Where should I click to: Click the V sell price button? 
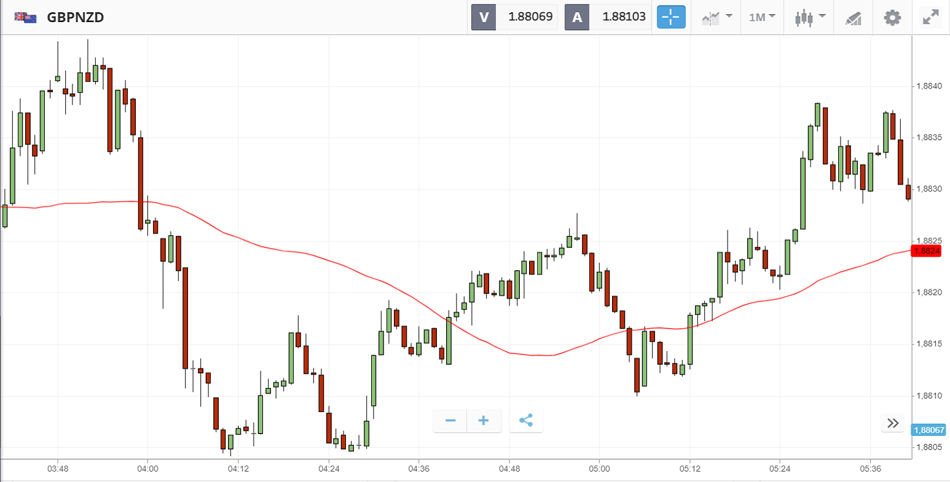click(515, 17)
